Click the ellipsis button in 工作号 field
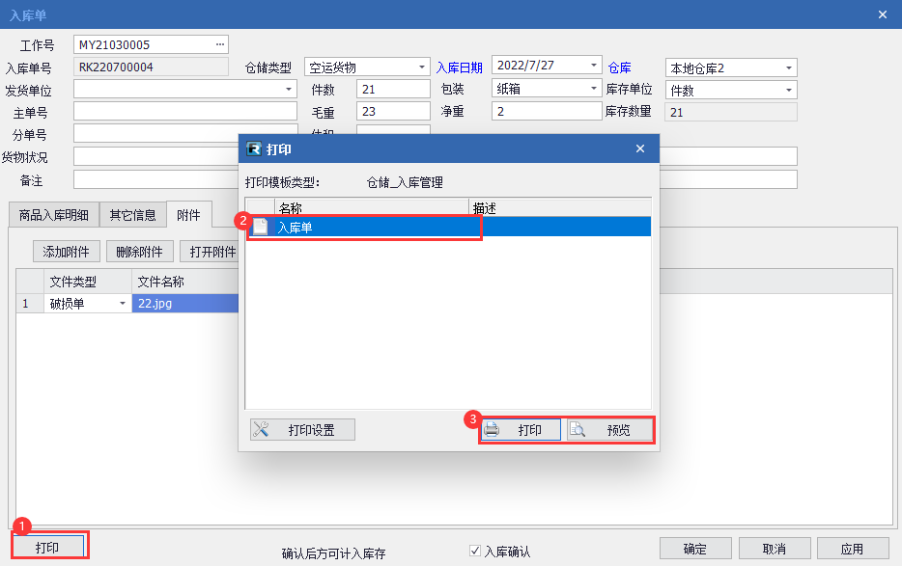 pyautogui.click(x=220, y=44)
